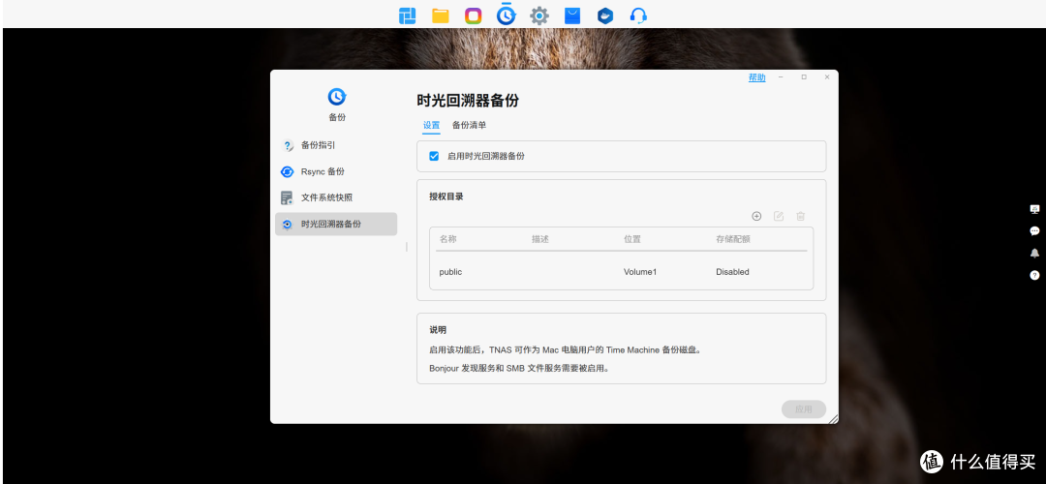
Task: Click the 位置 column header
Action: pos(632,239)
